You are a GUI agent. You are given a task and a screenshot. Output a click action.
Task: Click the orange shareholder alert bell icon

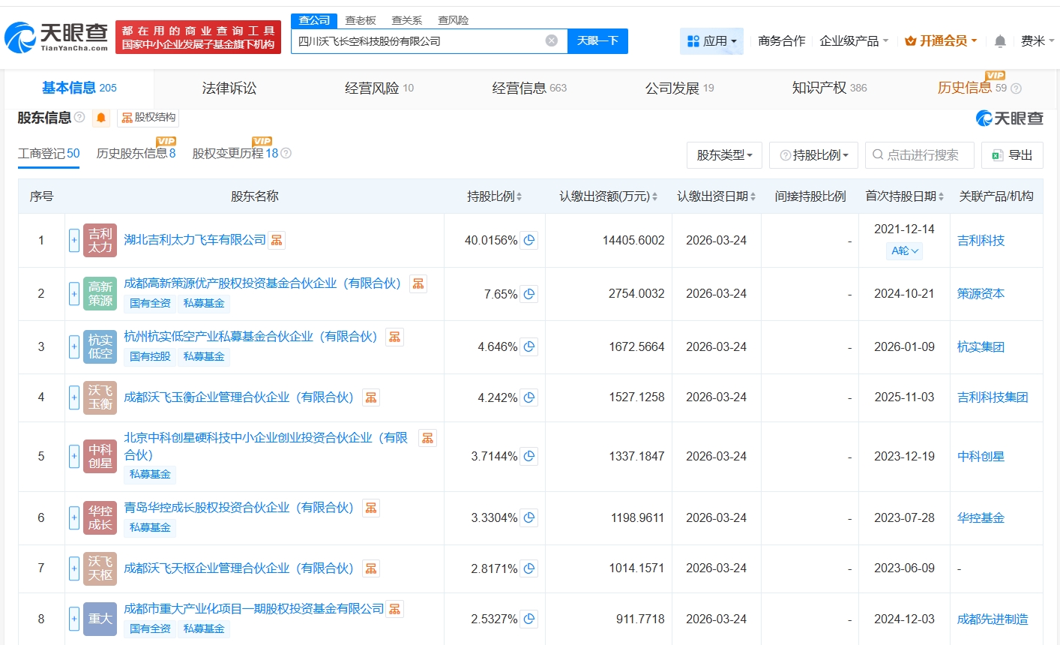[x=101, y=118]
